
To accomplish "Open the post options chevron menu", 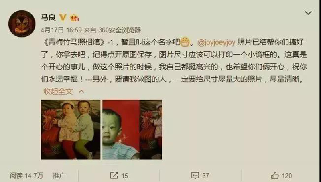I will [308, 13].
